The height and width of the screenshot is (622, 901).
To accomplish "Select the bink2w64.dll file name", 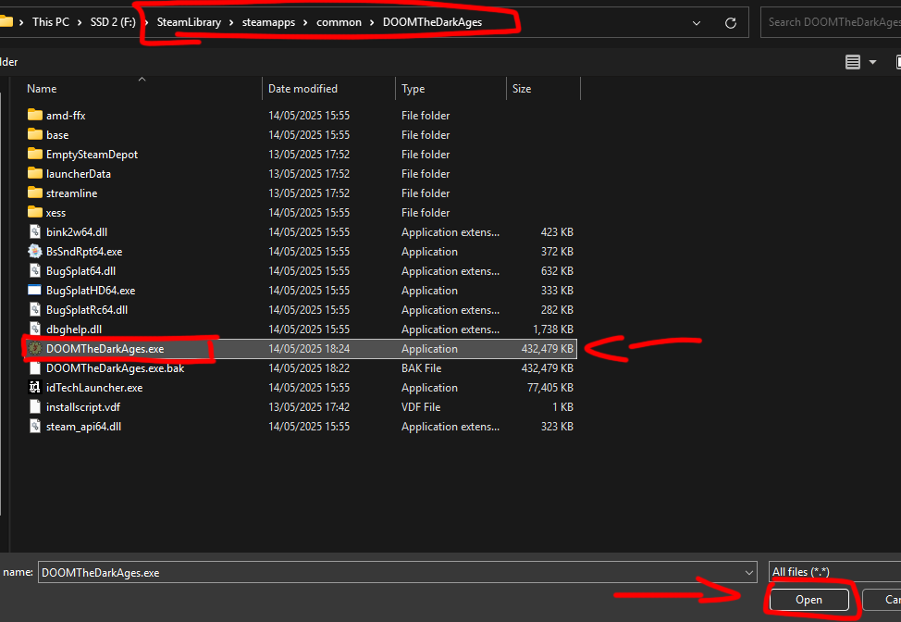I will [77, 232].
